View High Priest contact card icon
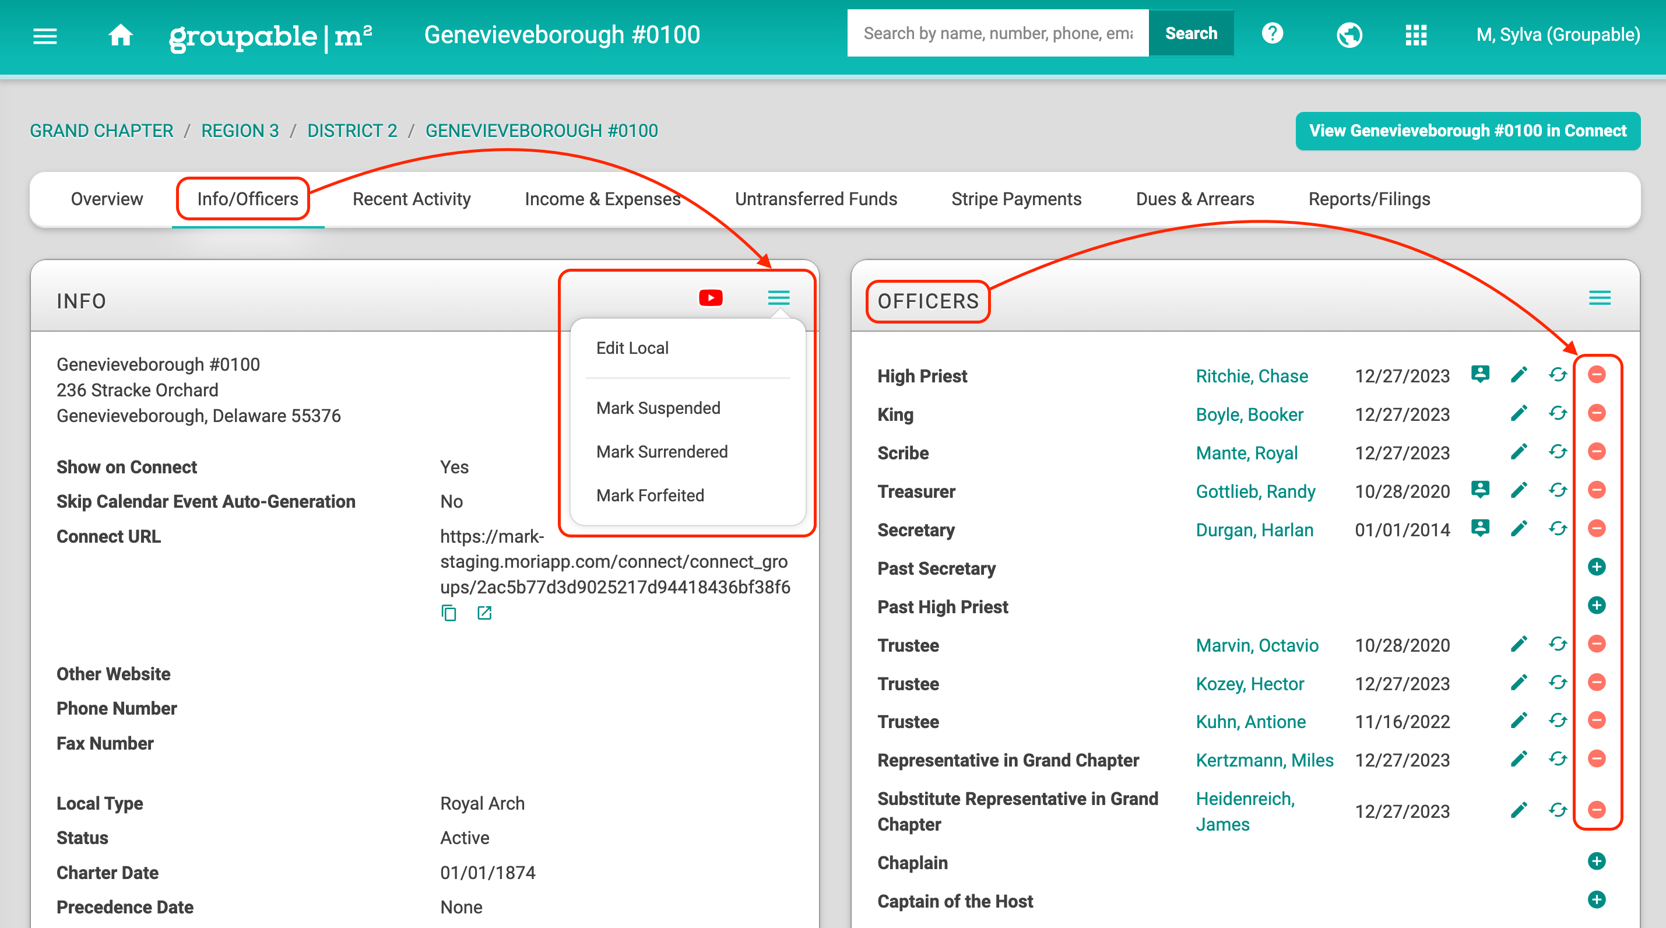The height and width of the screenshot is (928, 1666). 1481,374
